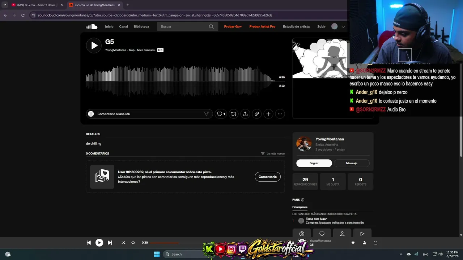Click the Probar Artist Pro link
This screenshot has width=463, height=260.
[x=262, y=26]
